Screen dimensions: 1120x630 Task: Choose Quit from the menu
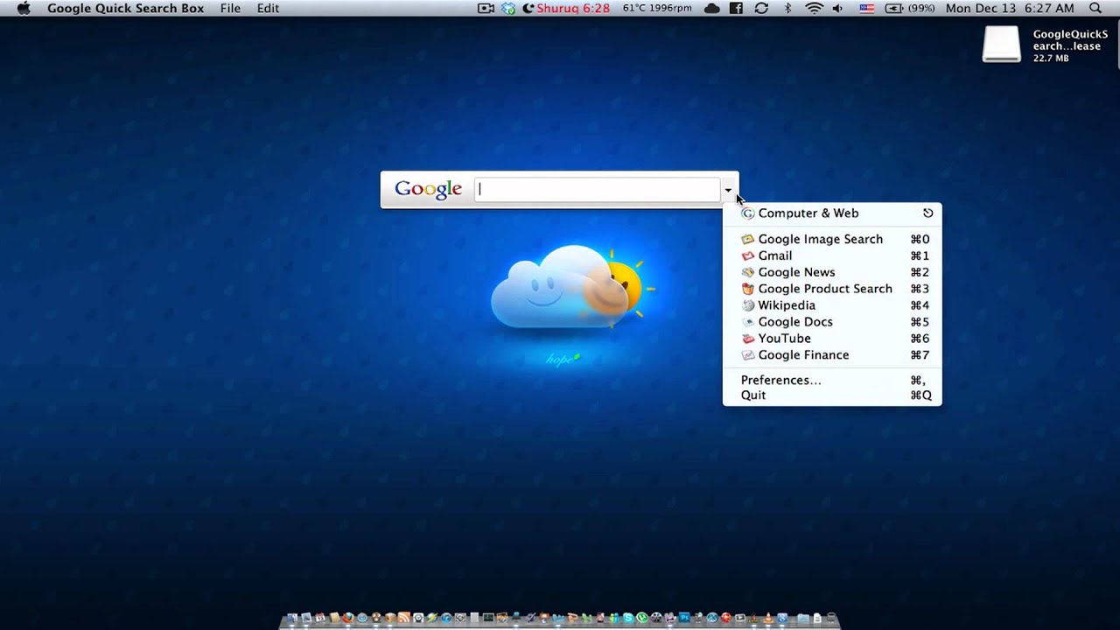832,395
